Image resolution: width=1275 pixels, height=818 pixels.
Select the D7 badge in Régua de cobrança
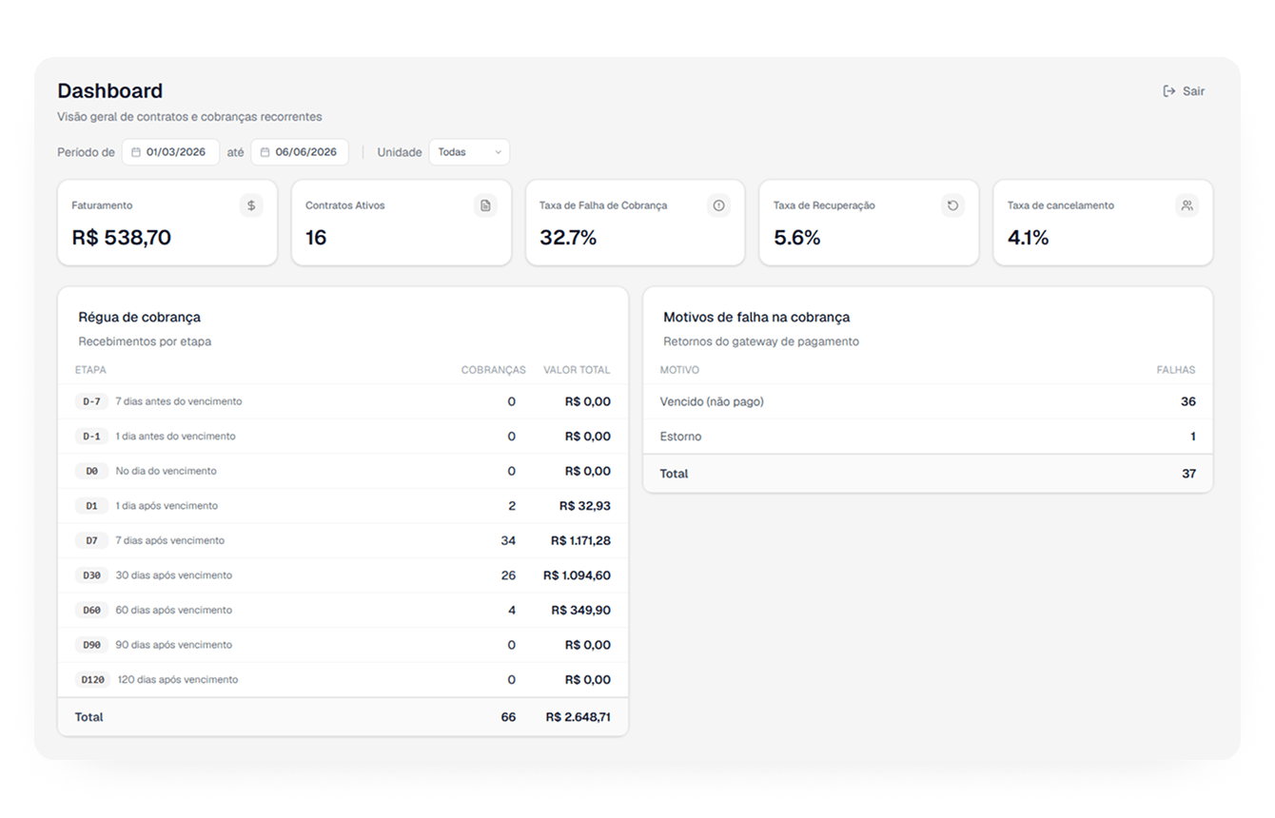tap(91, 540)
